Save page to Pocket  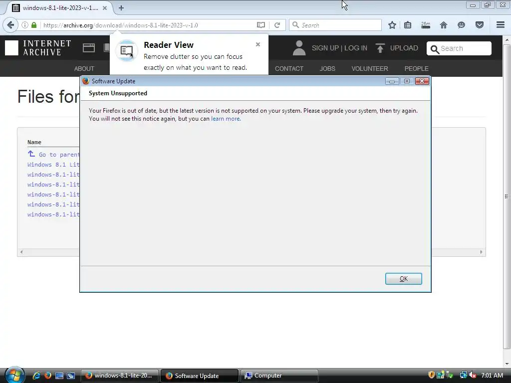[480, 25]
